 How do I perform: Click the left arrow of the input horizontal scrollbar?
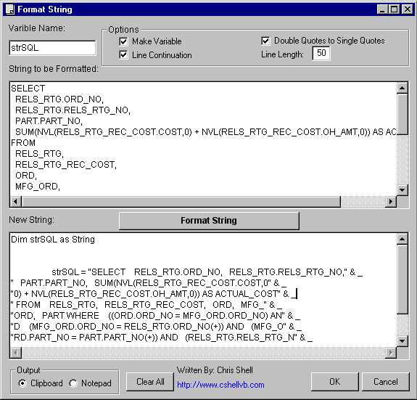16,202
